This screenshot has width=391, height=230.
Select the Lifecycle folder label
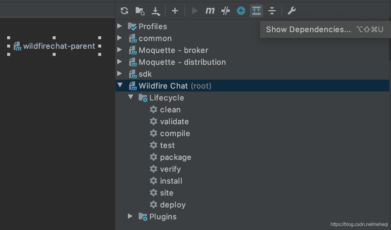167,98
